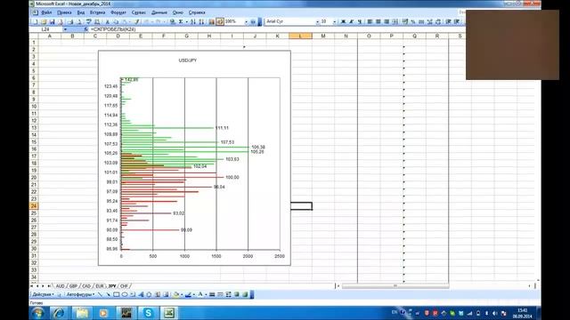570x320 pixels.
Task: Open the Справка menu
Action: click(197, 12)
